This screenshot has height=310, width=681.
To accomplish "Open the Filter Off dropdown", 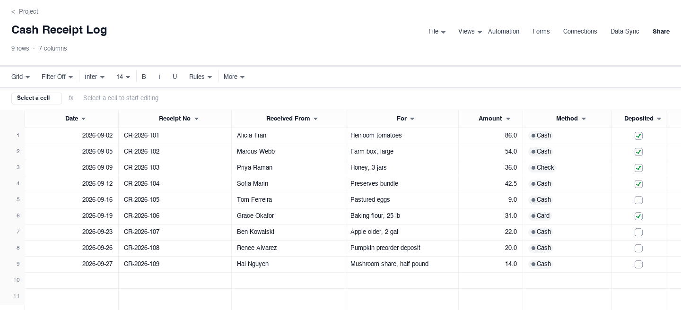I will 57,77.
